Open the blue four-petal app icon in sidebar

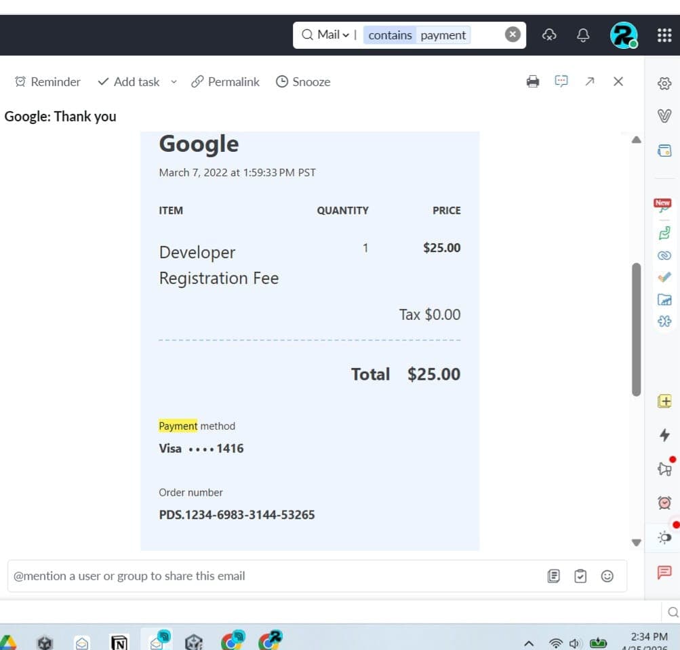tap(664, 321)
